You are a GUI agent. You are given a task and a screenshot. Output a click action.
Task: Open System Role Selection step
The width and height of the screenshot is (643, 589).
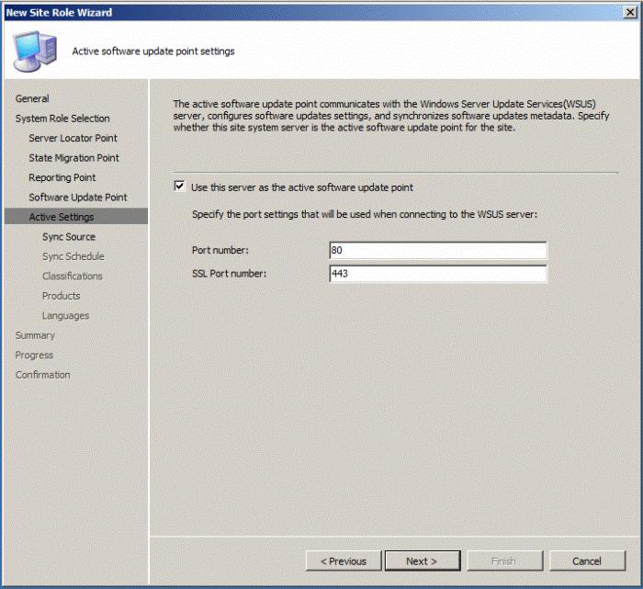pyautogui.click(x=62, y=119)
